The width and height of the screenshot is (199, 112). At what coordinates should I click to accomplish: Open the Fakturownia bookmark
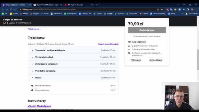click(56, 14)
